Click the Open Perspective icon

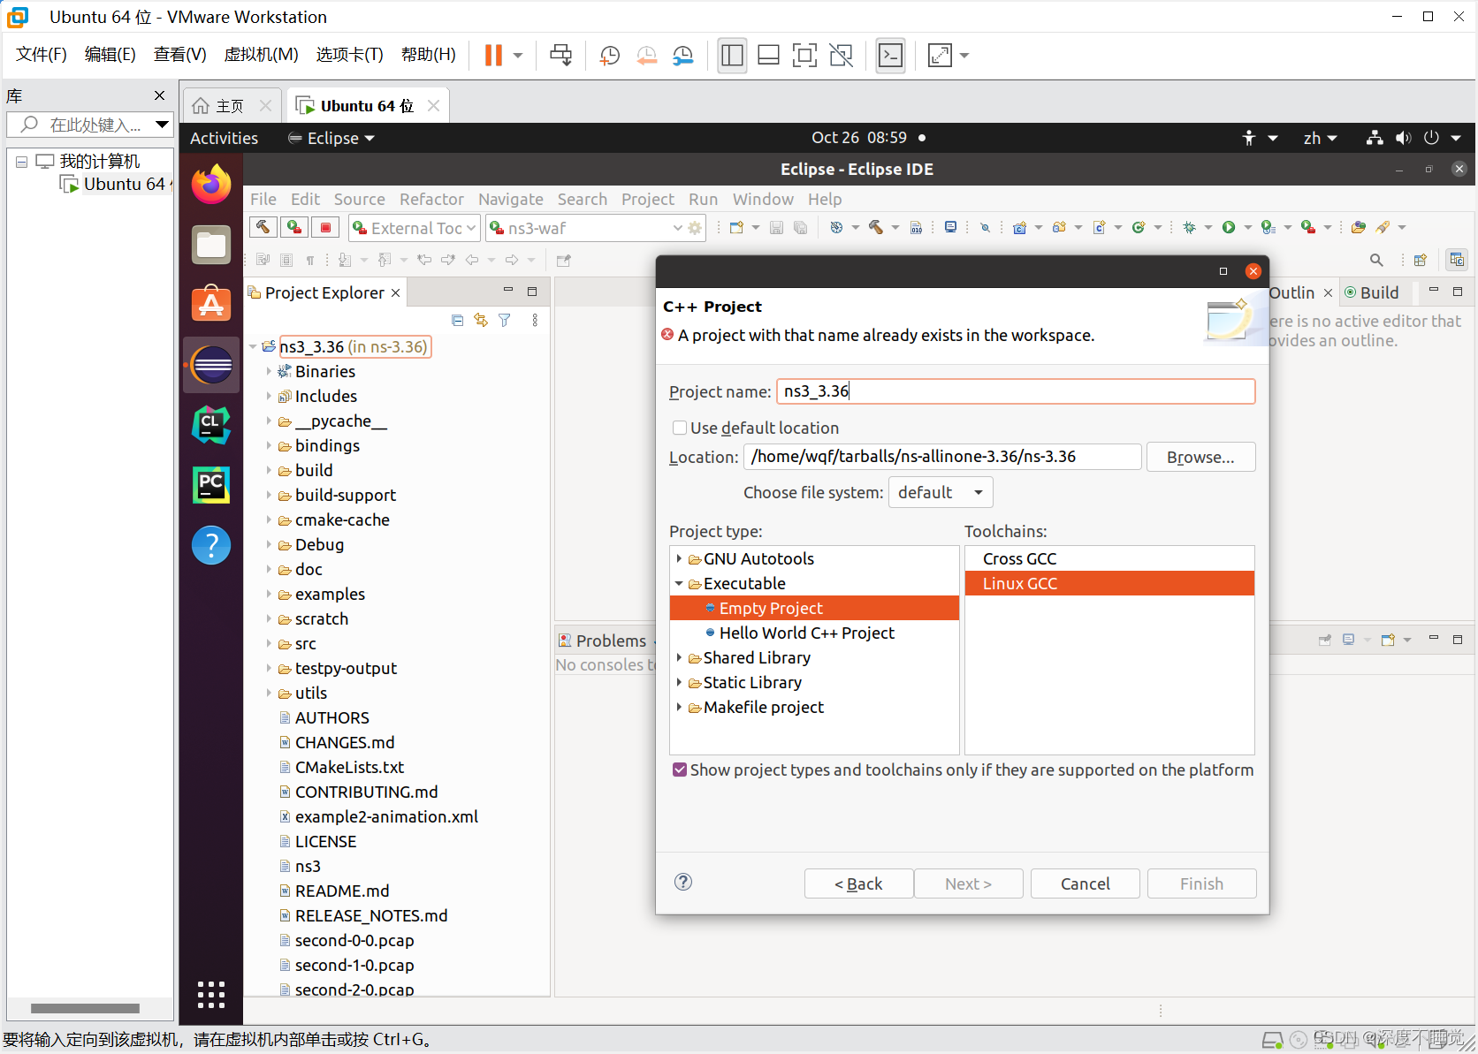pos(1421,260)
